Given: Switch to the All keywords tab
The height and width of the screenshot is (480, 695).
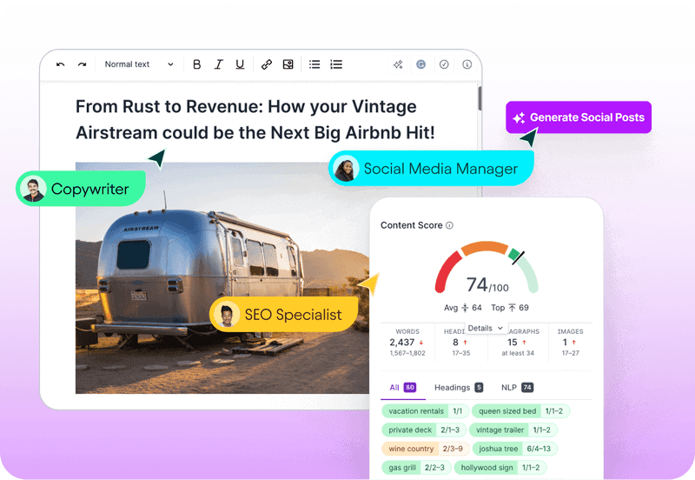Looking at the screenshot, I should 402,387.
